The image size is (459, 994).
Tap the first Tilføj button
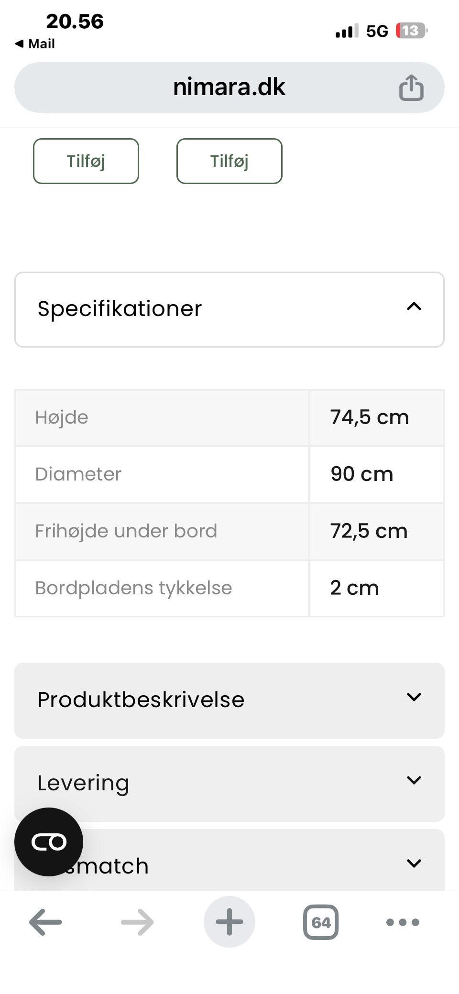pos(86,161)
